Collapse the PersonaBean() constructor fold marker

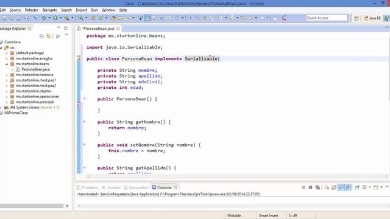[x=84, y=99]
